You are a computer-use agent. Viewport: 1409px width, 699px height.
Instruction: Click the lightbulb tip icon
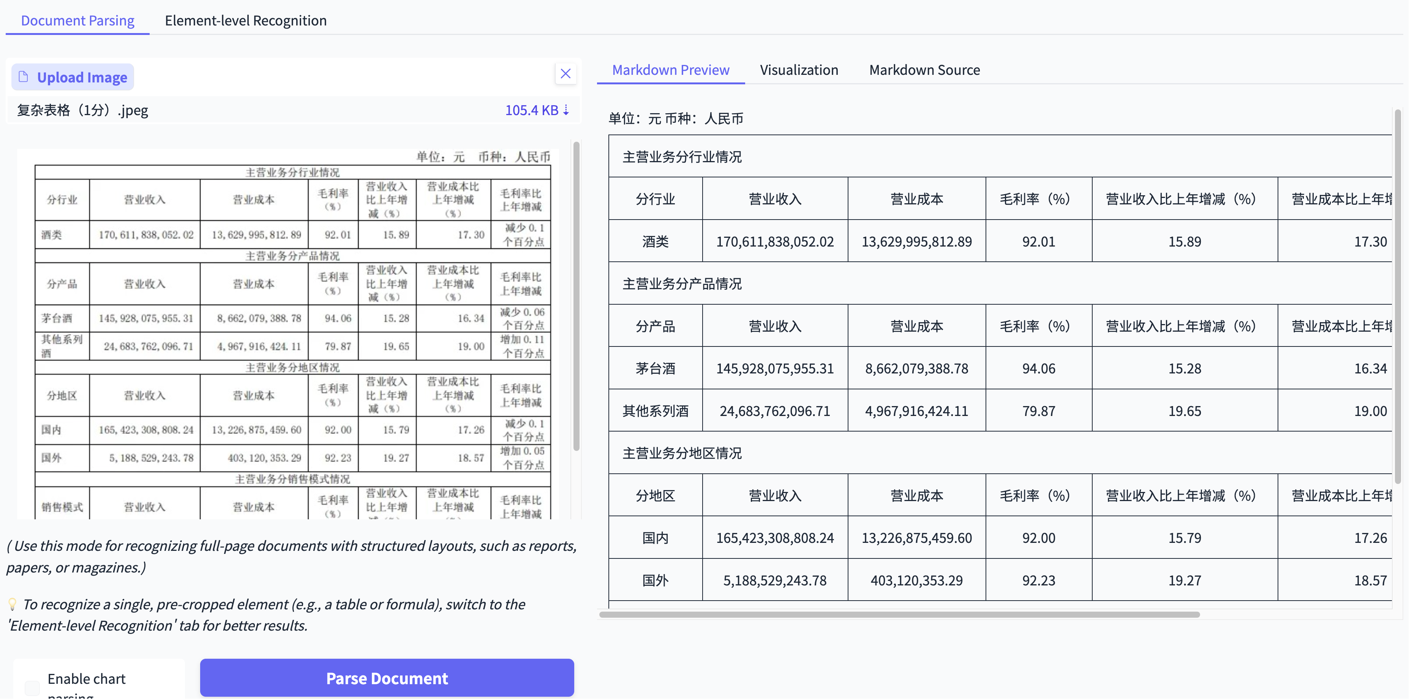click(x=12, y=604)
